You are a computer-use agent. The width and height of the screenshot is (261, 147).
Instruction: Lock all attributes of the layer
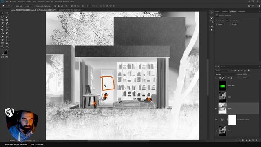[x=231, y=78]
